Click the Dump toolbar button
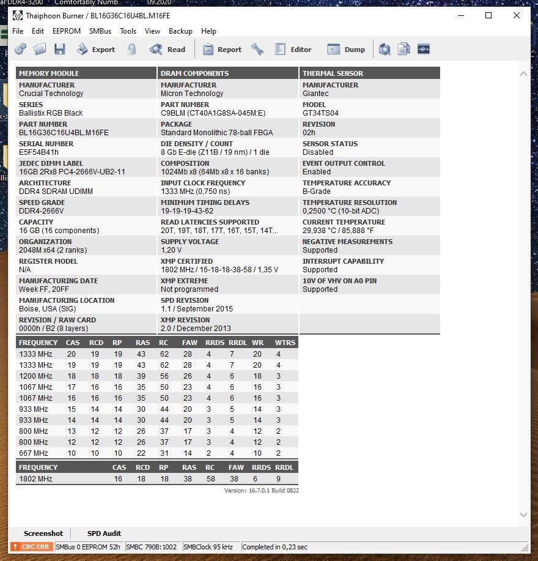 [x=346, y=50]
